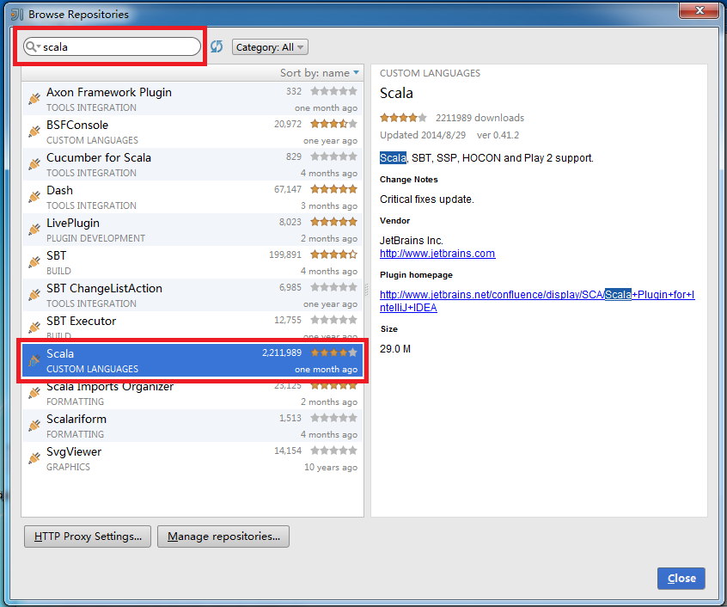Click the refresh icon beside search field
The image size is (727, 607).
217,46
